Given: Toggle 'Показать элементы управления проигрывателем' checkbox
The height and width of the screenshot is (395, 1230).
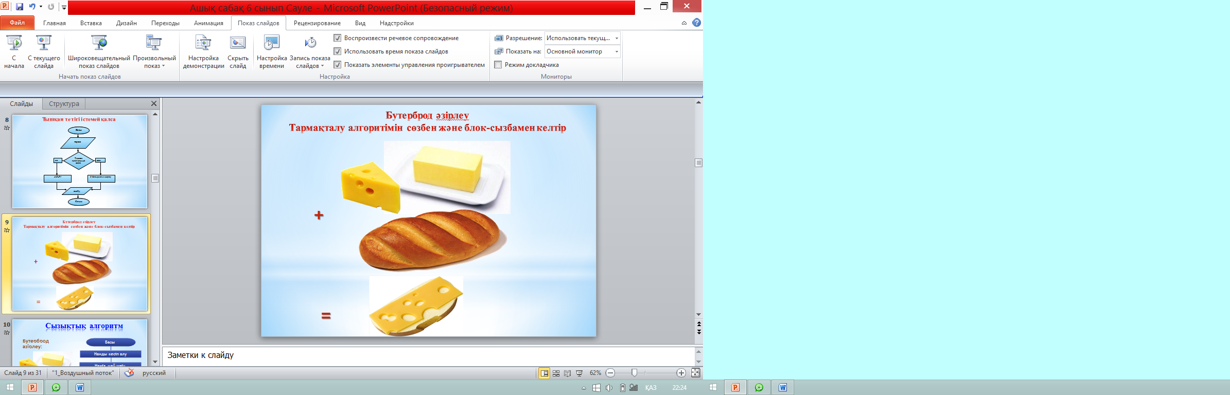Looking at the screenshot, I should coord(338,65).
